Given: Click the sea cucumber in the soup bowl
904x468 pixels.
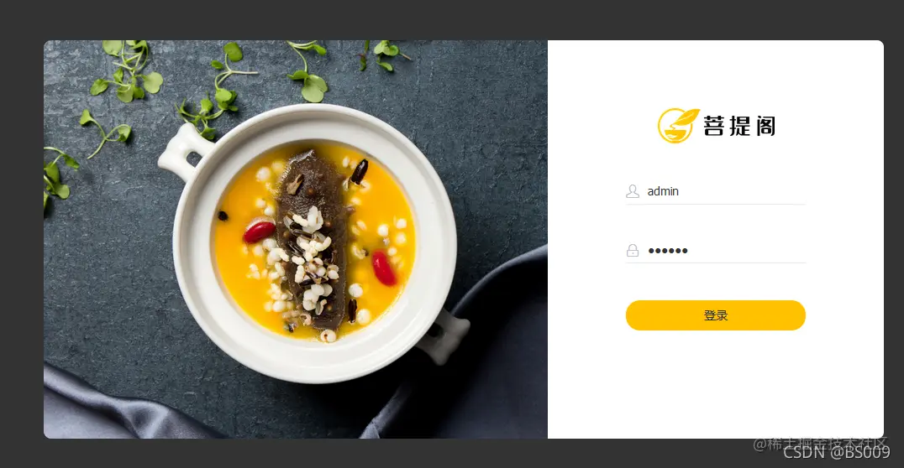Looking at the screenshot, I should 312,239.
